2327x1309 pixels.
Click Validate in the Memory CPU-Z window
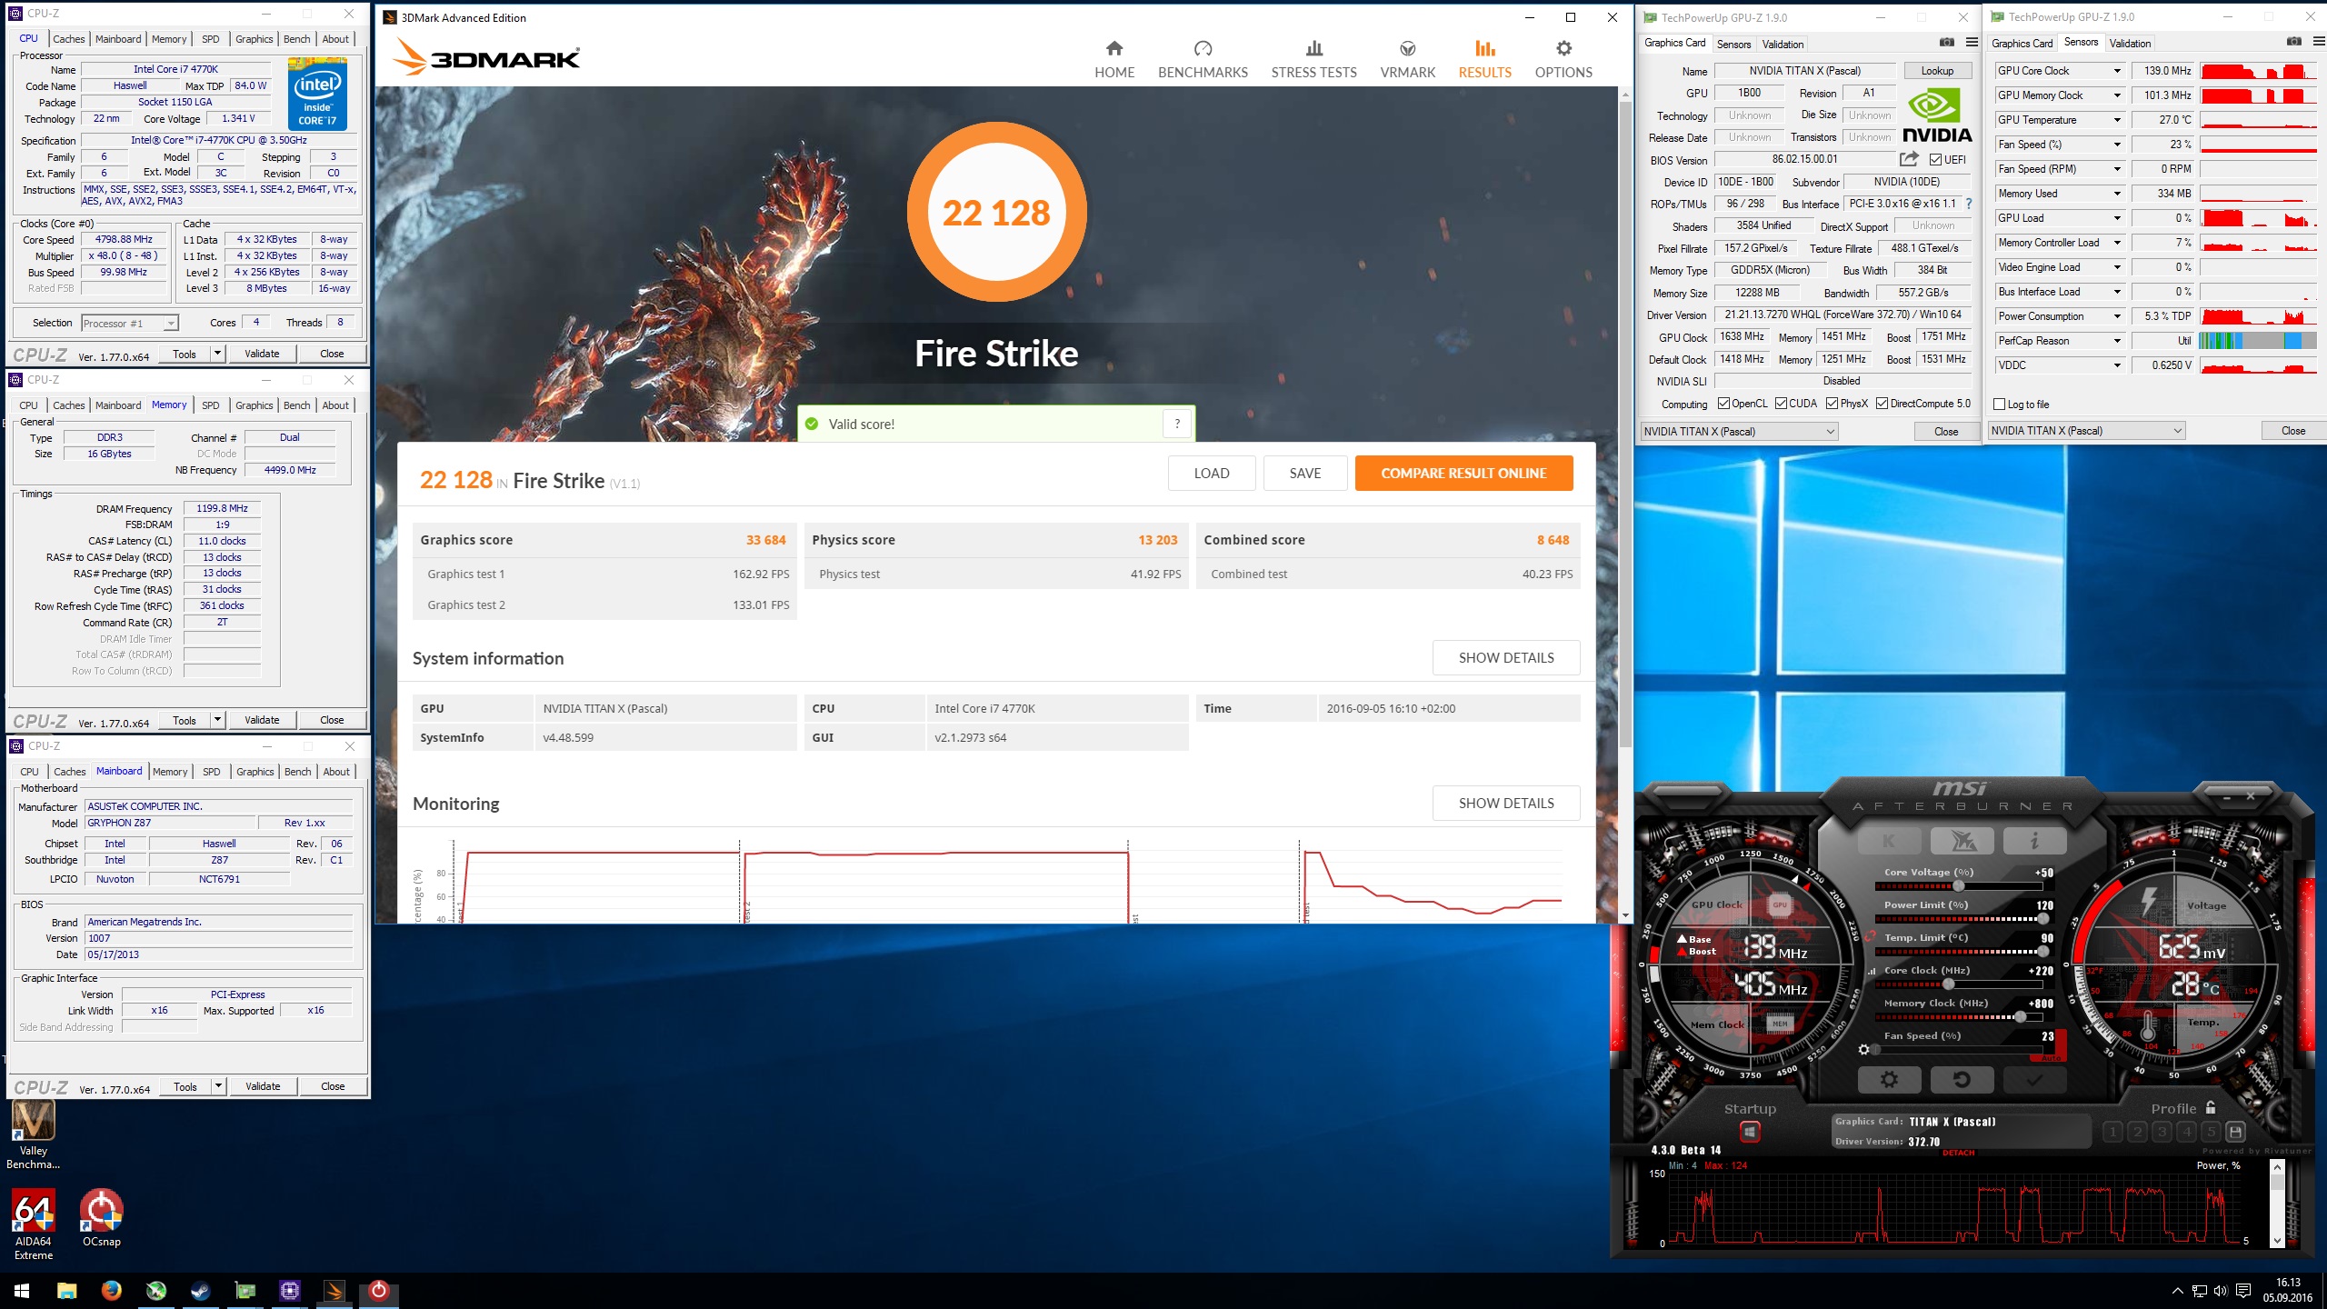[262, 720]
